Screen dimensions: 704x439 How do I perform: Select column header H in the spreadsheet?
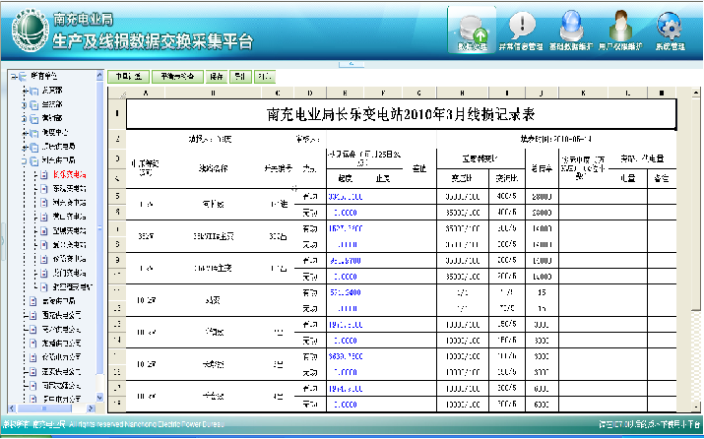point(461,94)
